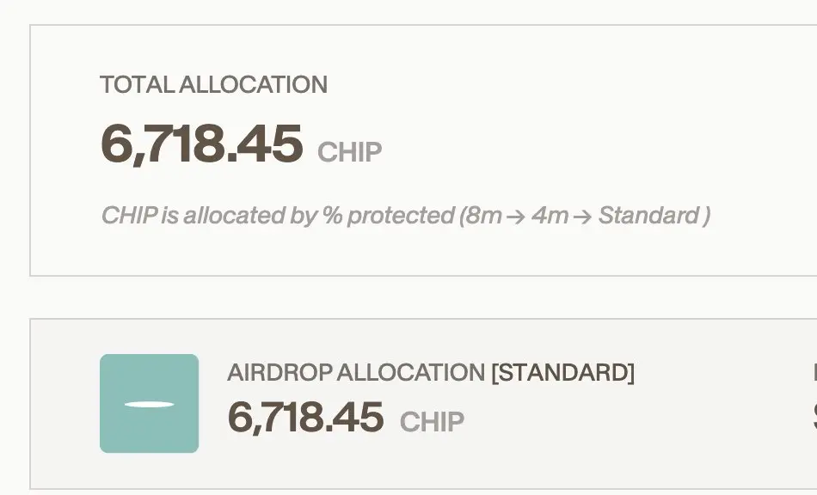Click the arrow before Standard in description
Screen dimensions: 817x495
tap(582, 216)
